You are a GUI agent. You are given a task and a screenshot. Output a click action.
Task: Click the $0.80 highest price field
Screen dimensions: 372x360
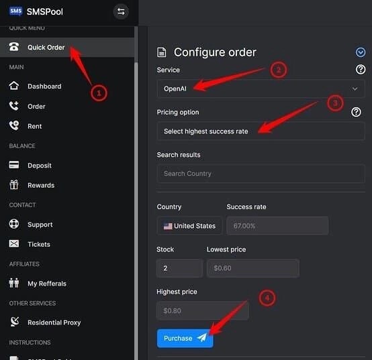point(202,310)
